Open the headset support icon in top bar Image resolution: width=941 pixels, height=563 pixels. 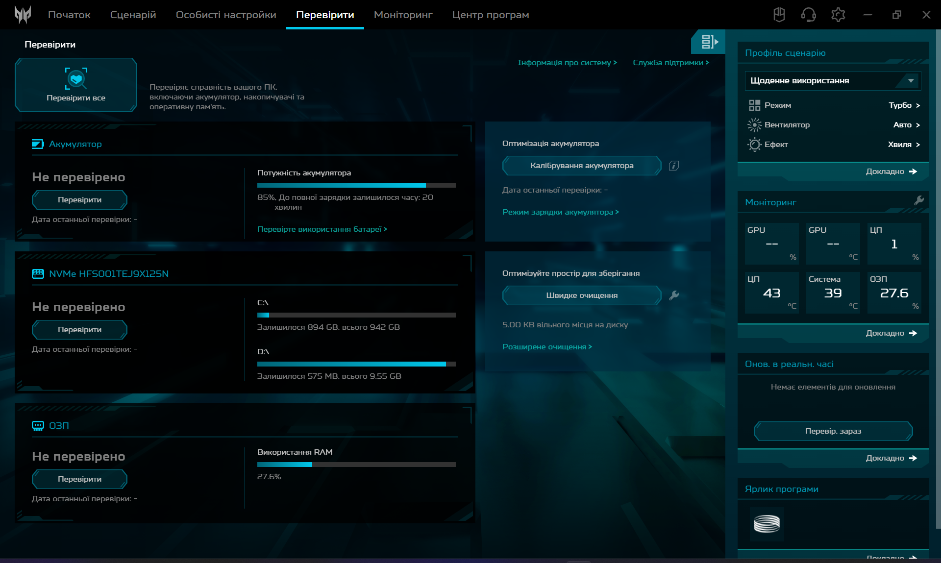click(x=808, y=15)
